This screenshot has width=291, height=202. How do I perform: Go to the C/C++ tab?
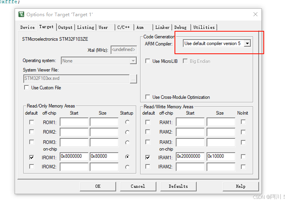tap(125, 27)
